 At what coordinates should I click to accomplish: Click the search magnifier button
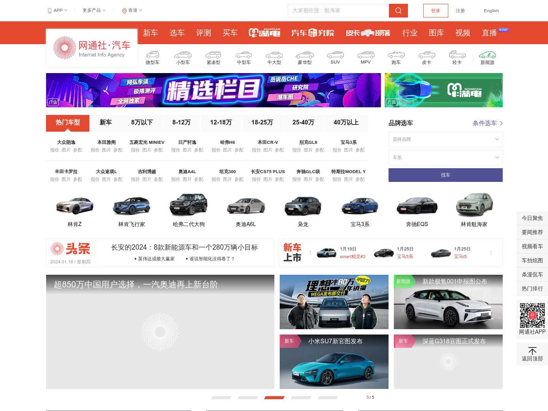[398, 11]
